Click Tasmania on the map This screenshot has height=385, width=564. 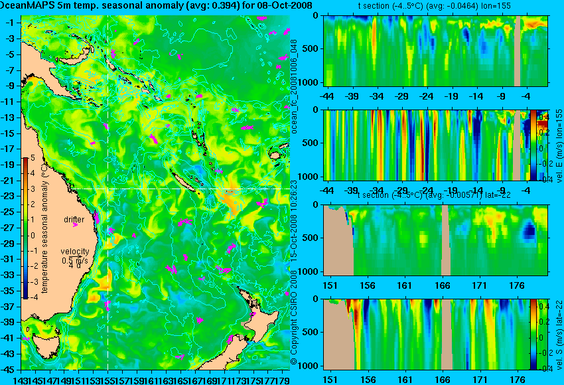pyautogui.click(x=45, y=347)
